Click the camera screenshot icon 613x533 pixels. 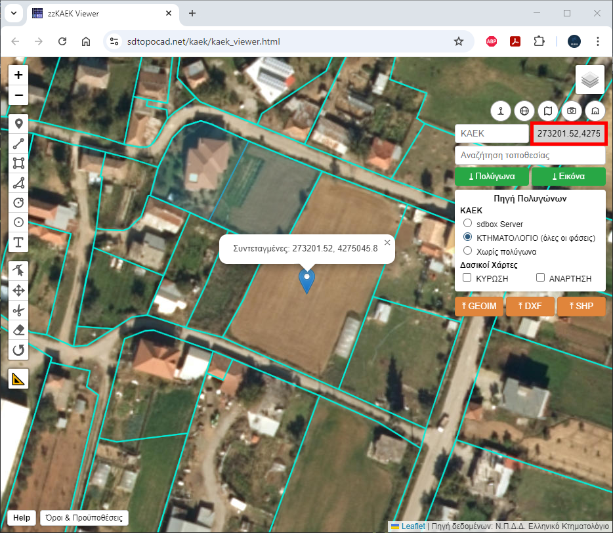572,111
